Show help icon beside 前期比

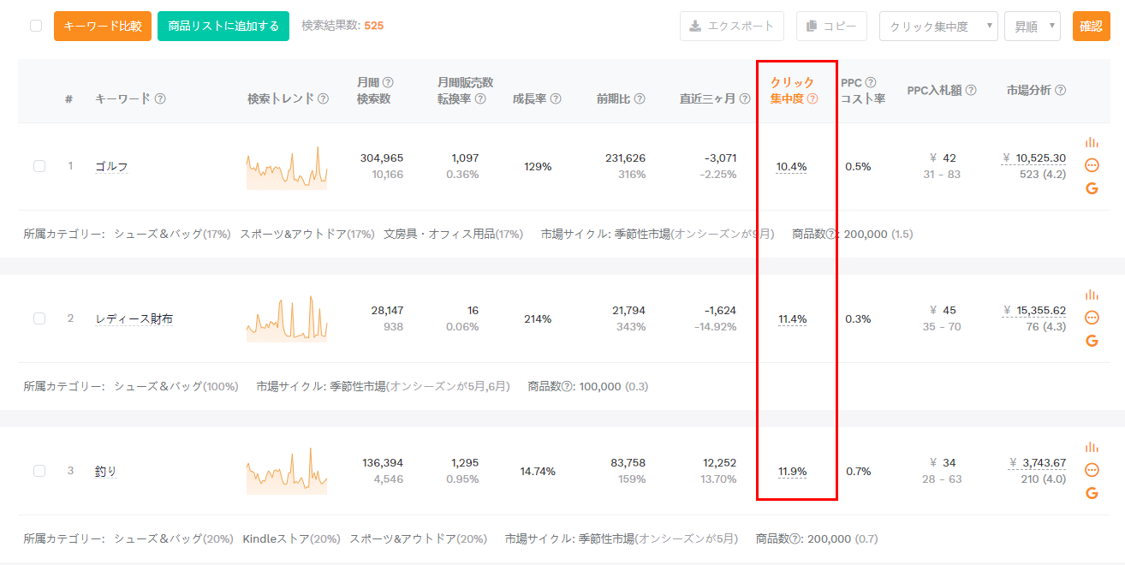click(x=640, y=98)
